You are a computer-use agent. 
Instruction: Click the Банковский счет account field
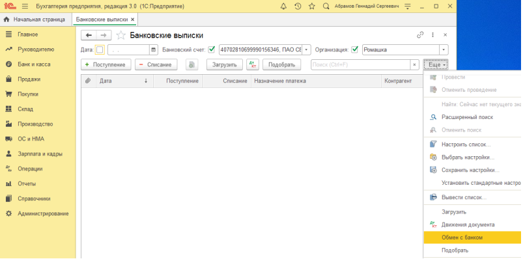tap(260, 50)
